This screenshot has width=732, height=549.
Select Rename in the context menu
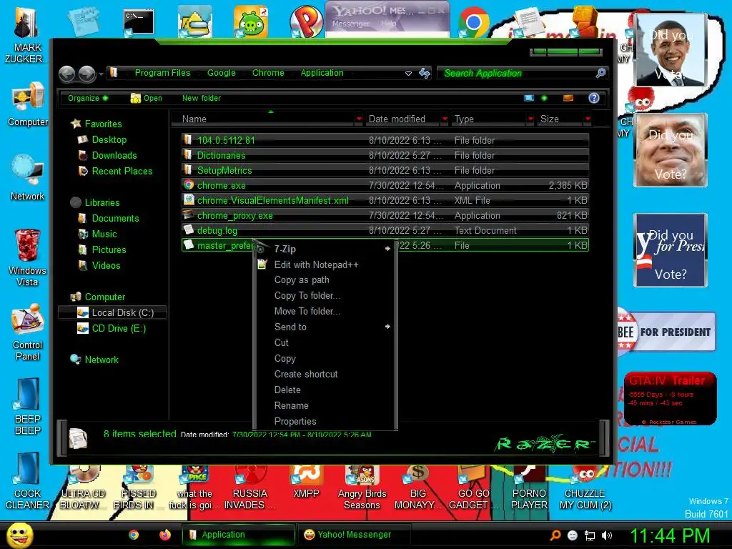[325, 406]
